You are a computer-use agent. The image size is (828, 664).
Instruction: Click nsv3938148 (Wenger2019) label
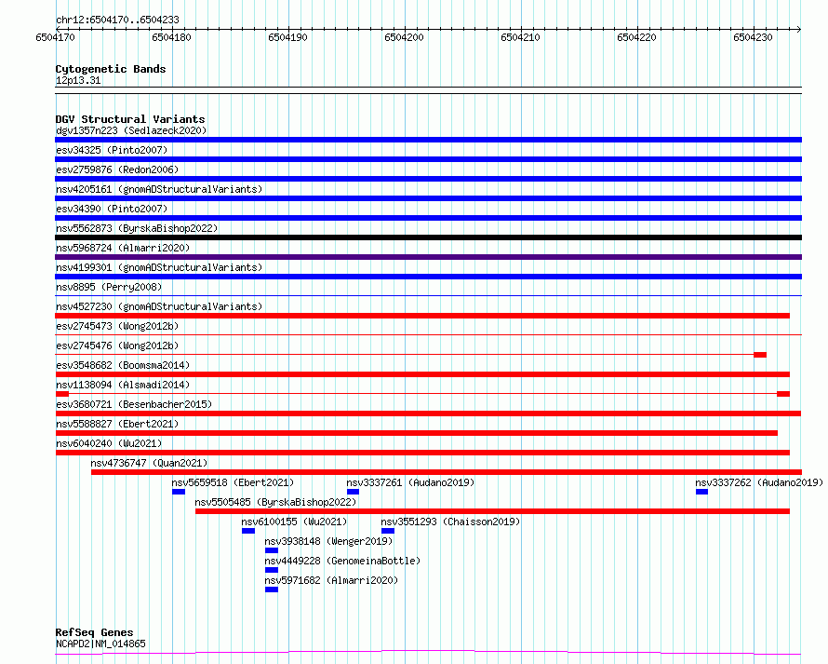point(328,541)
